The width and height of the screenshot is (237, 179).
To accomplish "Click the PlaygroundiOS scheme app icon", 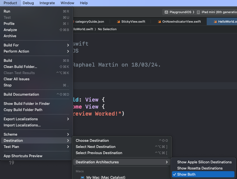I will [x=166, y=12].
